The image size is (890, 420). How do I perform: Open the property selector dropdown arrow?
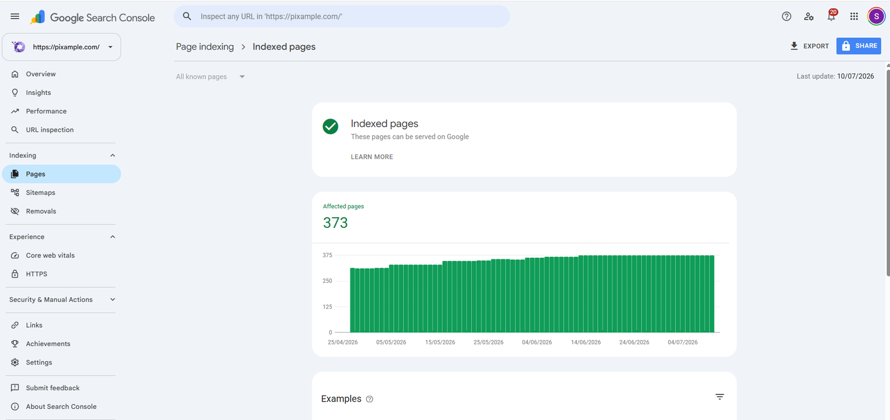pyautogui.click(x=110, y=47)
